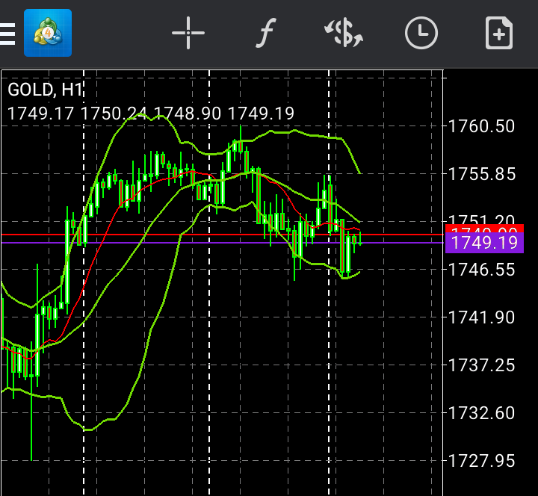Click the 1755.85 price axis label
This screenshot has width=538, height=496.
tap(482, 174)
